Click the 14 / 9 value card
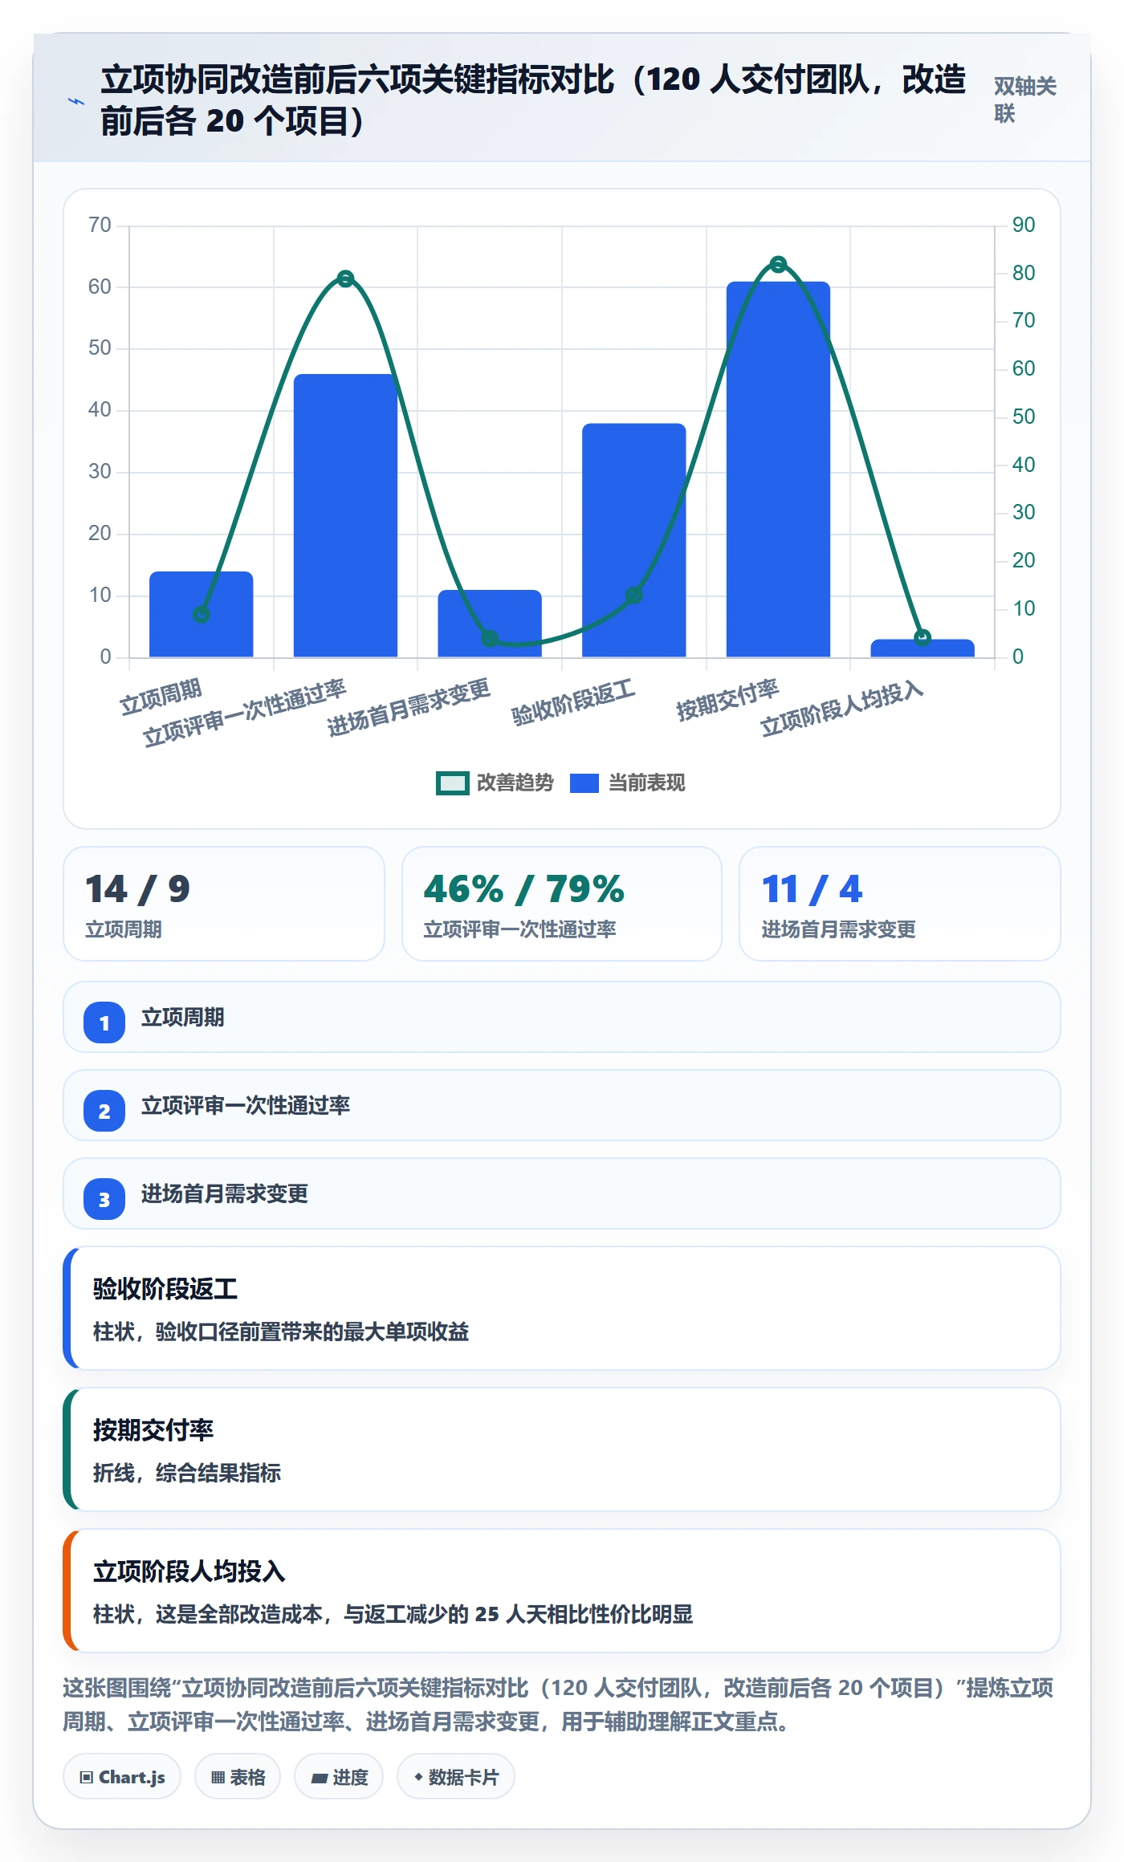The height and width of the screenshot is (1862, 1124). click(224, 904)
